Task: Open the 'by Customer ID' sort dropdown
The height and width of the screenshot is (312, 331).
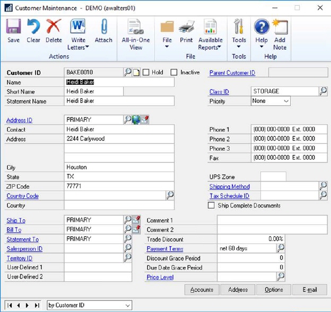Action: point(128,305)
